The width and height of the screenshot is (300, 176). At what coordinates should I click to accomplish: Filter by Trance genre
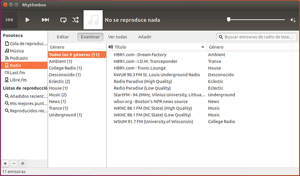click(x=77, y=108)
